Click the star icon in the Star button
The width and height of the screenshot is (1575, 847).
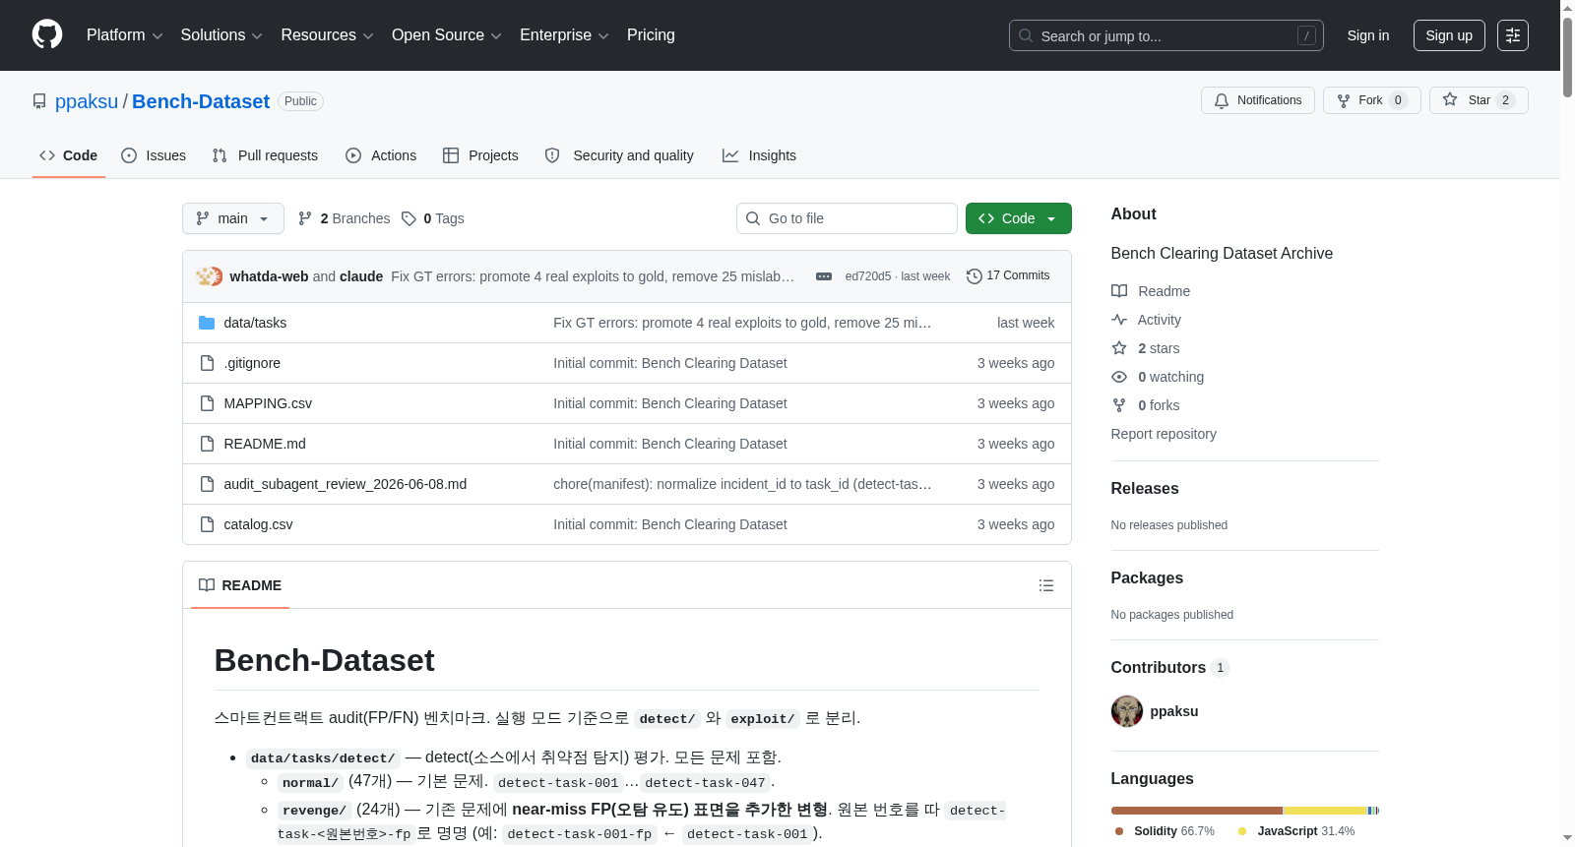click(x=1450, y=100)
